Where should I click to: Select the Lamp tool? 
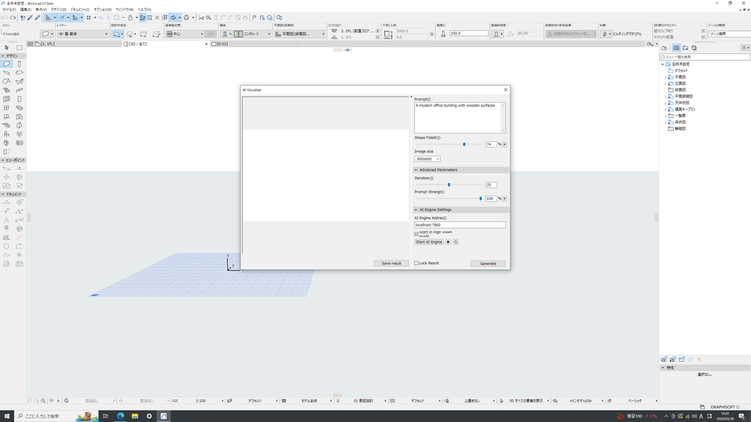(x=19, y=134)
